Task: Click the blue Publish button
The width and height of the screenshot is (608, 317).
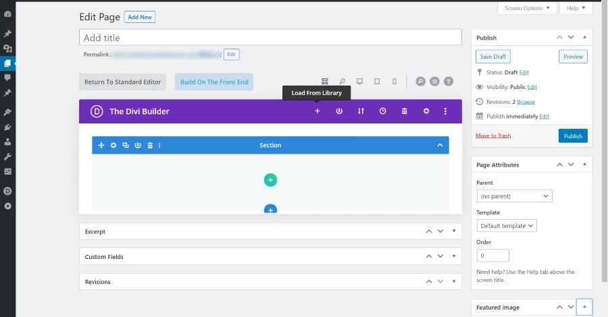Action: tap(573, 136)
